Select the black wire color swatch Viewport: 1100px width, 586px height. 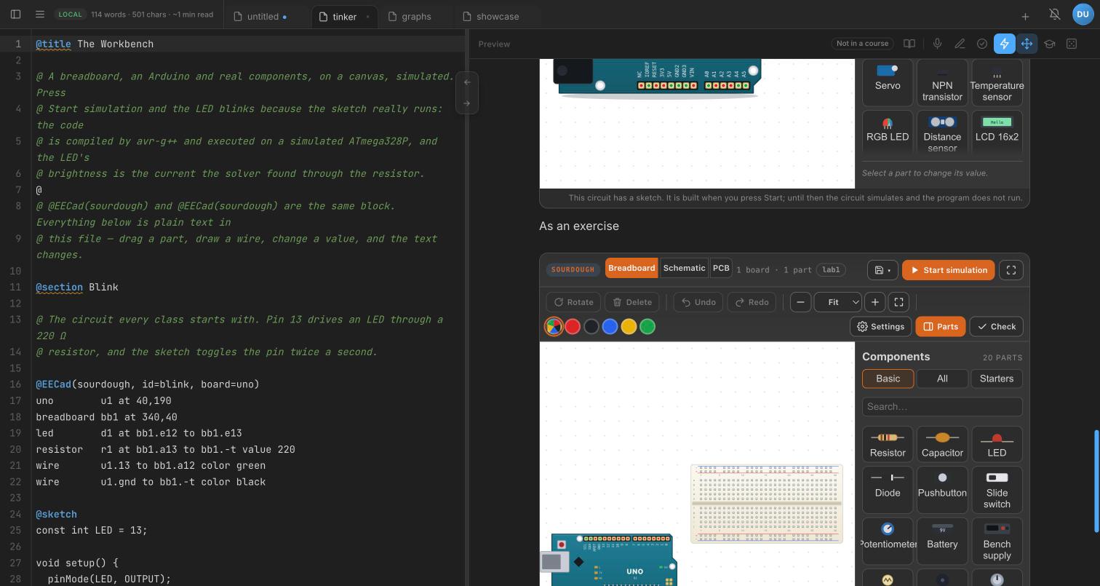(591, 327)
